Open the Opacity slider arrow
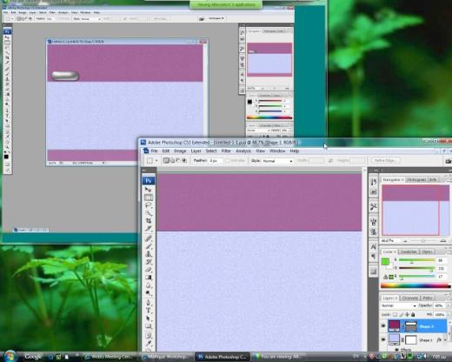The image size is (452, 362). click(449, 305)
